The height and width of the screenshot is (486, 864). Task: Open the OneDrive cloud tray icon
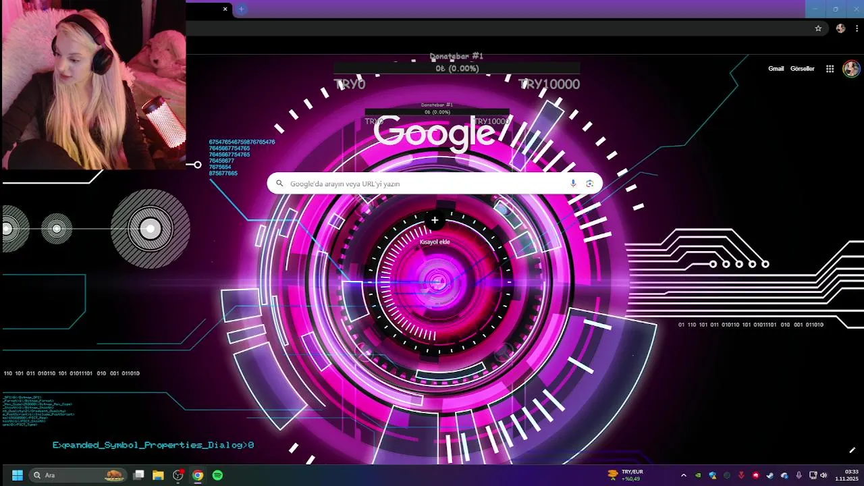click(784, 475)
